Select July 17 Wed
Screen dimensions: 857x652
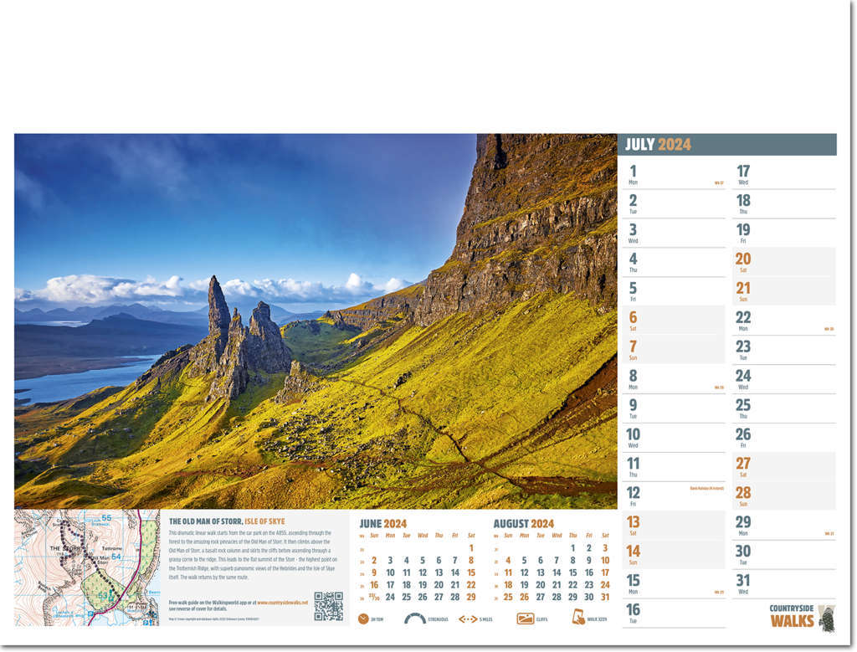point(783,175)
